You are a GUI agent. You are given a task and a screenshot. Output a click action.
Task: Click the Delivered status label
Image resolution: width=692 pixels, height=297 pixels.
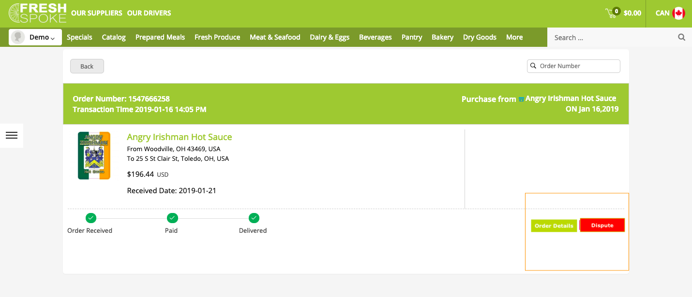coord(253,231)
